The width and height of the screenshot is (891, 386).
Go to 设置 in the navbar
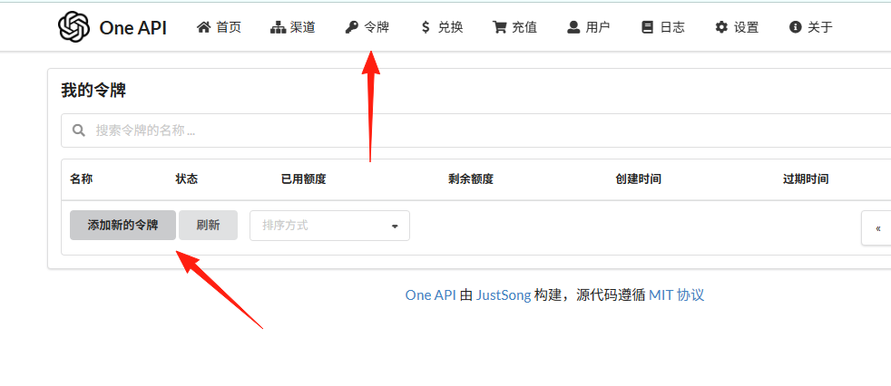tap(737, 26)
